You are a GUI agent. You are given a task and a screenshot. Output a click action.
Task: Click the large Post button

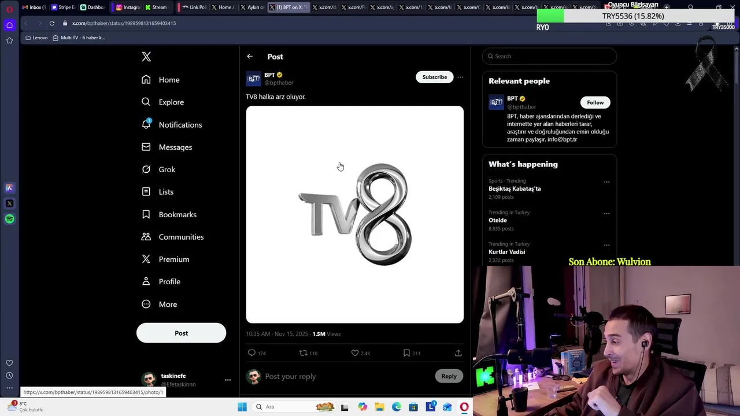point(181,333)
